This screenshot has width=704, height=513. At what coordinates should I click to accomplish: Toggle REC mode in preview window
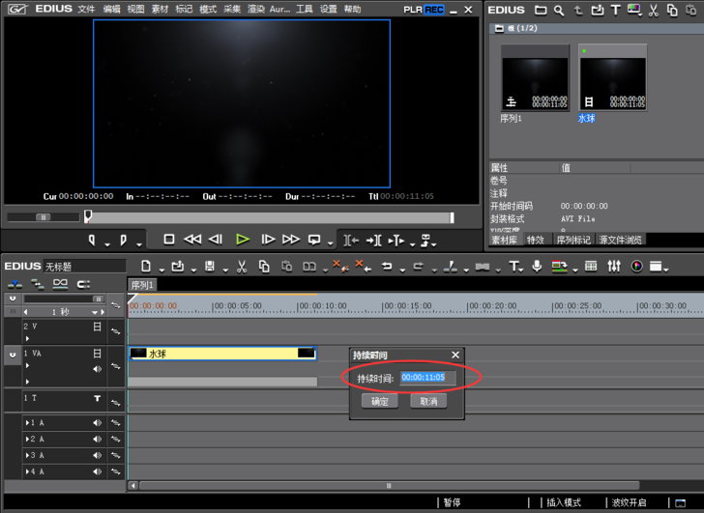[434, 10]
